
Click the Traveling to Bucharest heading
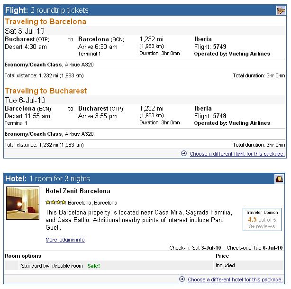45,91
